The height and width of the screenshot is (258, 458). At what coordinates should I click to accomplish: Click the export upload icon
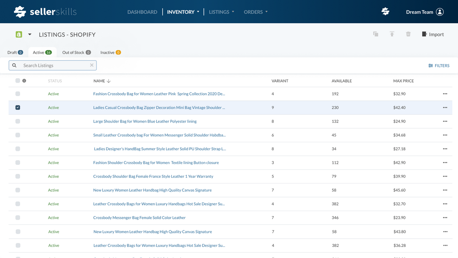(392, 34)
